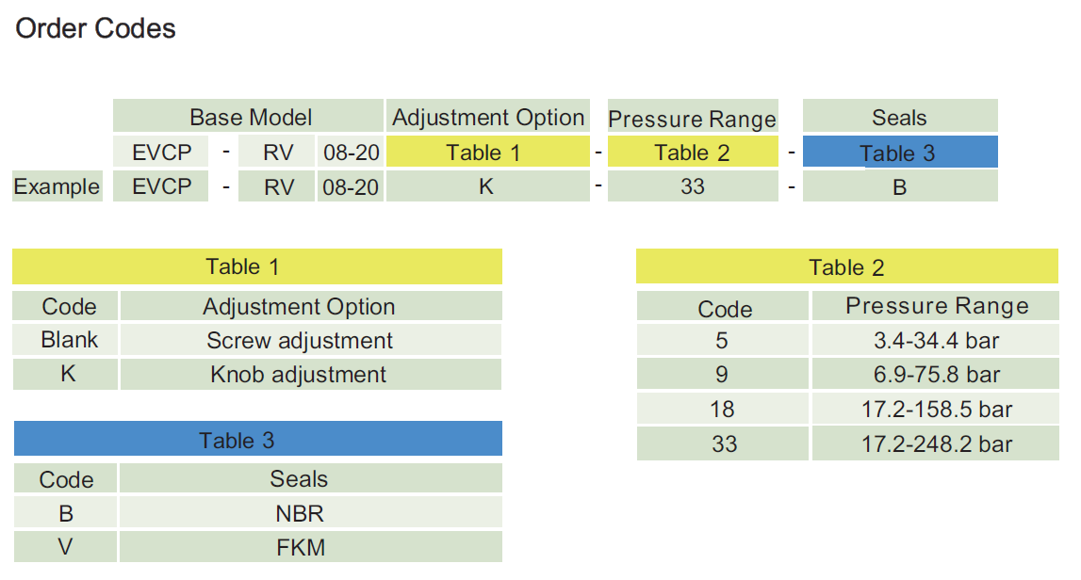
Task: Click the Seals header in the order code row
Action: (x=899, y=118)
